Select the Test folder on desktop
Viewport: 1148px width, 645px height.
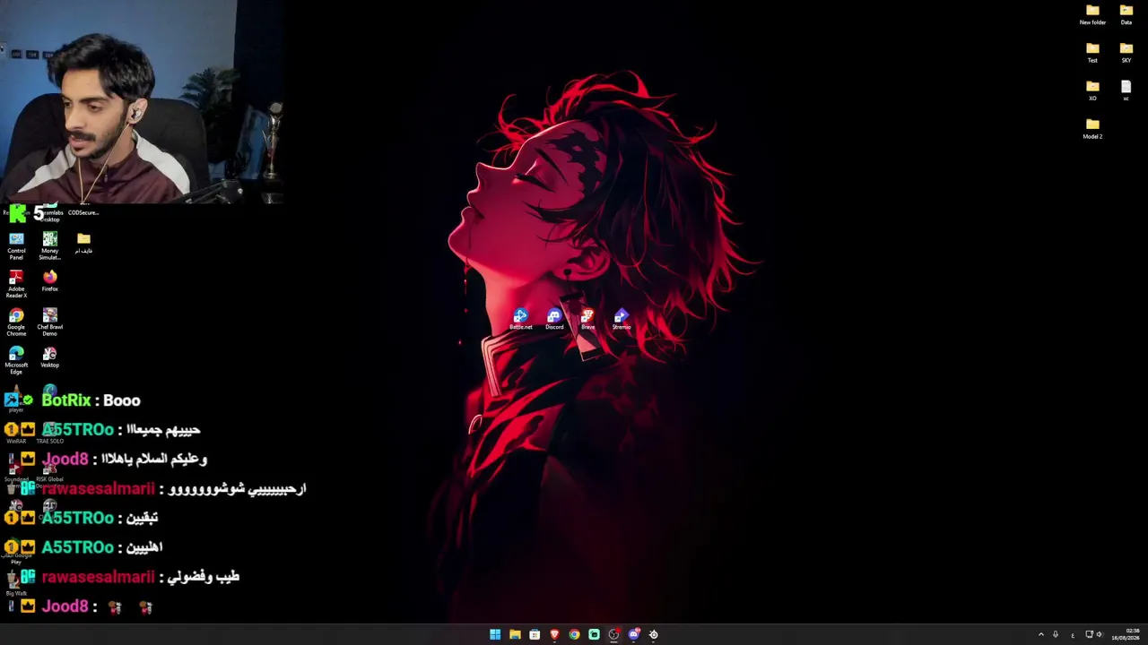1092,53
